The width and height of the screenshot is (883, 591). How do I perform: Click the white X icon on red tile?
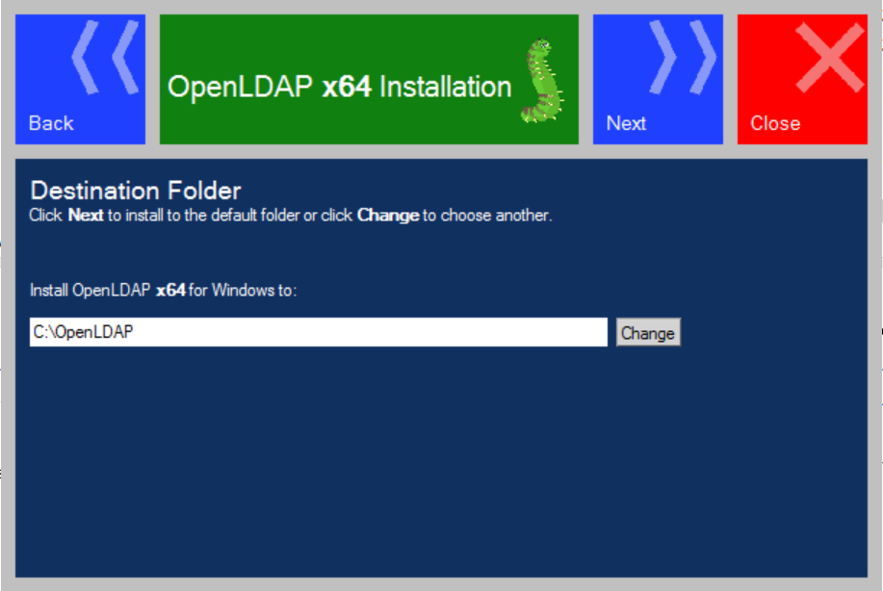click(828, 58)
